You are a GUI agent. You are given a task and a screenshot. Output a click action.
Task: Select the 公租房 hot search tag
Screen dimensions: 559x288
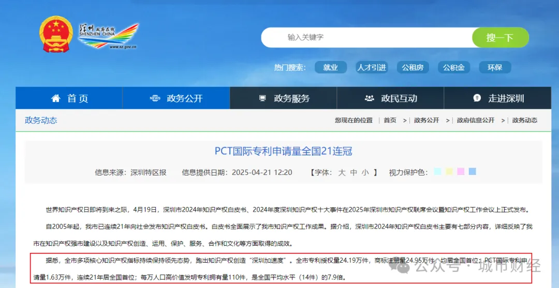point(413,67)
